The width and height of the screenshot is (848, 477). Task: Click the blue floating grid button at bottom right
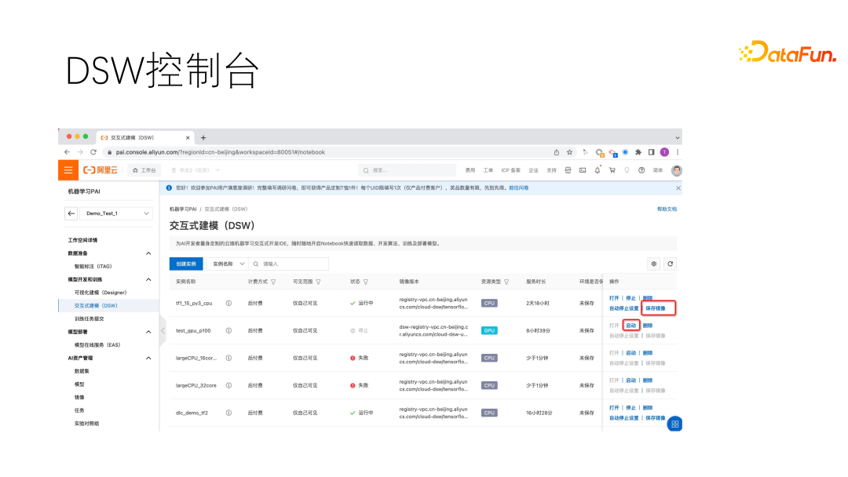click(x=674, y=424)
